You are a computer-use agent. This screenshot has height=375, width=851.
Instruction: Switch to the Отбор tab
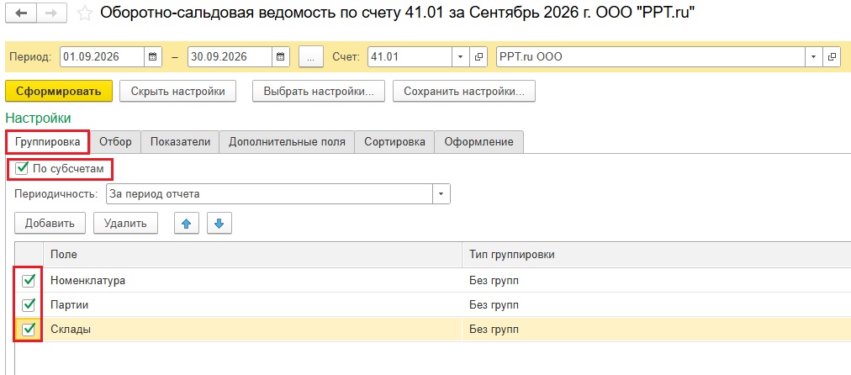point(115,141)
